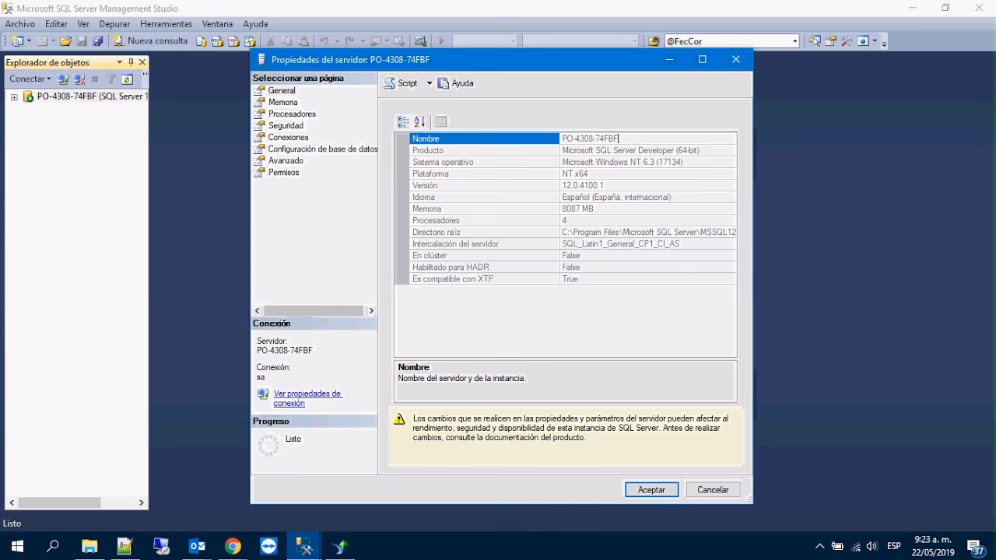Open the Script dropdown arrow
Viewport: 996px width, 560px height.
tap(429, 83)
